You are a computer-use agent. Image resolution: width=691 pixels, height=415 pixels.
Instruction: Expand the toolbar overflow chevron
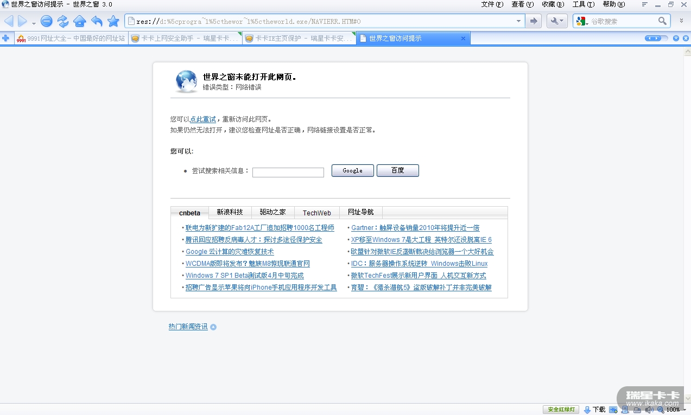point(682,21)
